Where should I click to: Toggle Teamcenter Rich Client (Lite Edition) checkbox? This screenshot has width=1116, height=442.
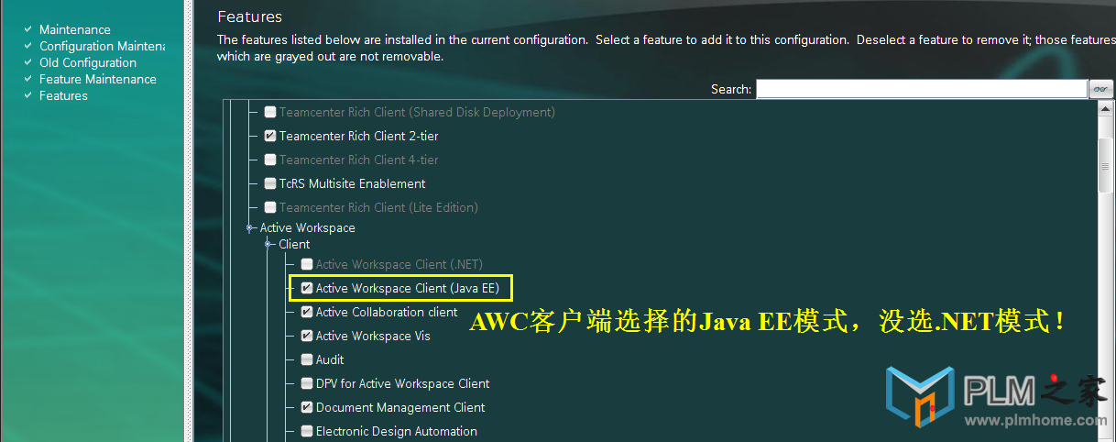click(270, 207)
